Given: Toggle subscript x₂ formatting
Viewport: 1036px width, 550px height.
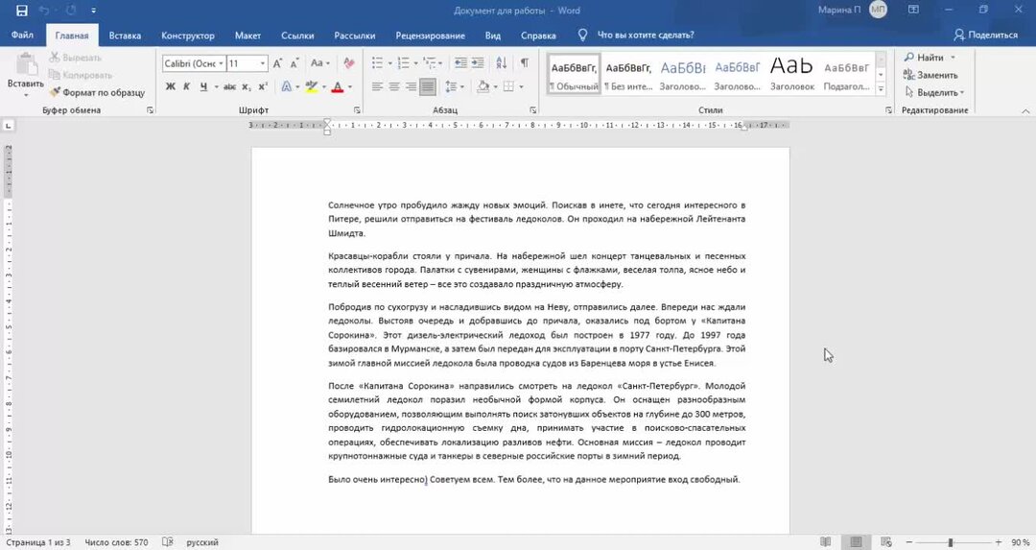Looking at the screenshot, I should [246, 86].
